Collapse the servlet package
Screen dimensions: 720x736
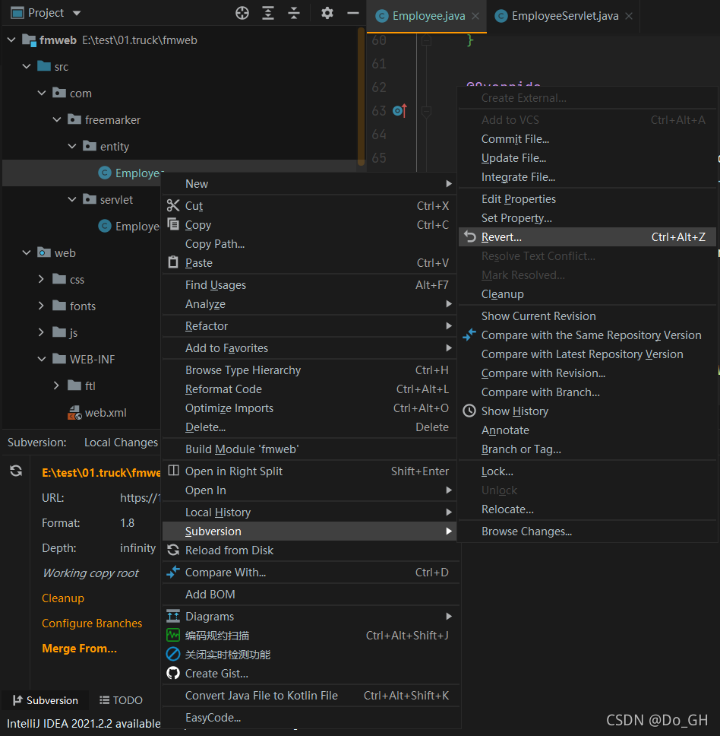[71, 199]
